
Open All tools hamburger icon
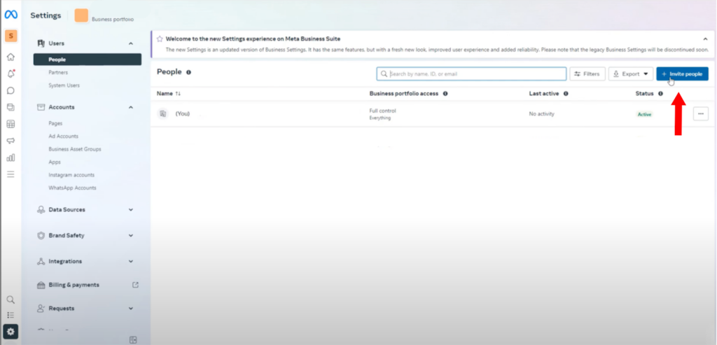(11, 174)
